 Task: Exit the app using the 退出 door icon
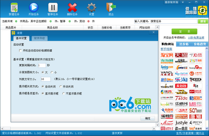point(111,9)
